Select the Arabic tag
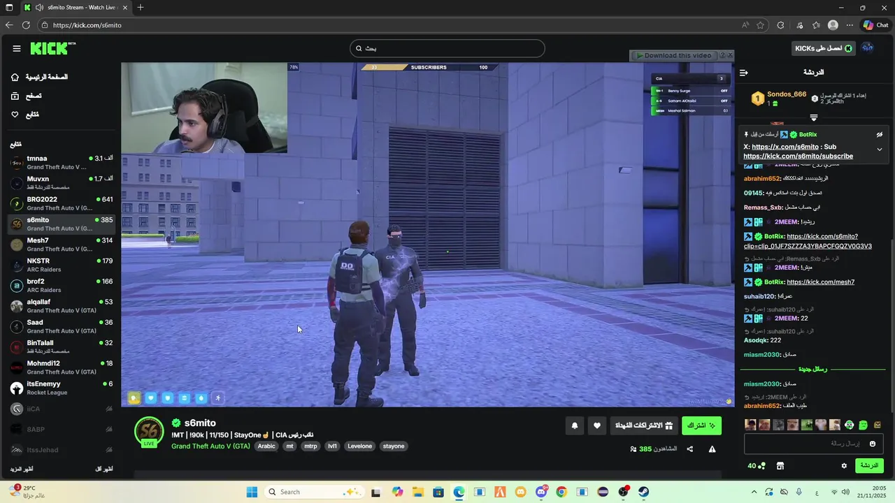The height and width of the screenshot is (503, 895). pyautogui.click(x=266, y=446)
